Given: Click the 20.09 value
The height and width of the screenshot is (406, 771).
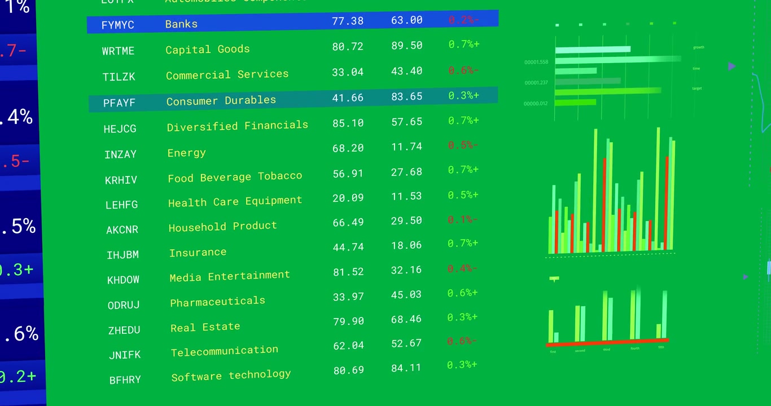Looking at the screenshot, I should (348, 198).
